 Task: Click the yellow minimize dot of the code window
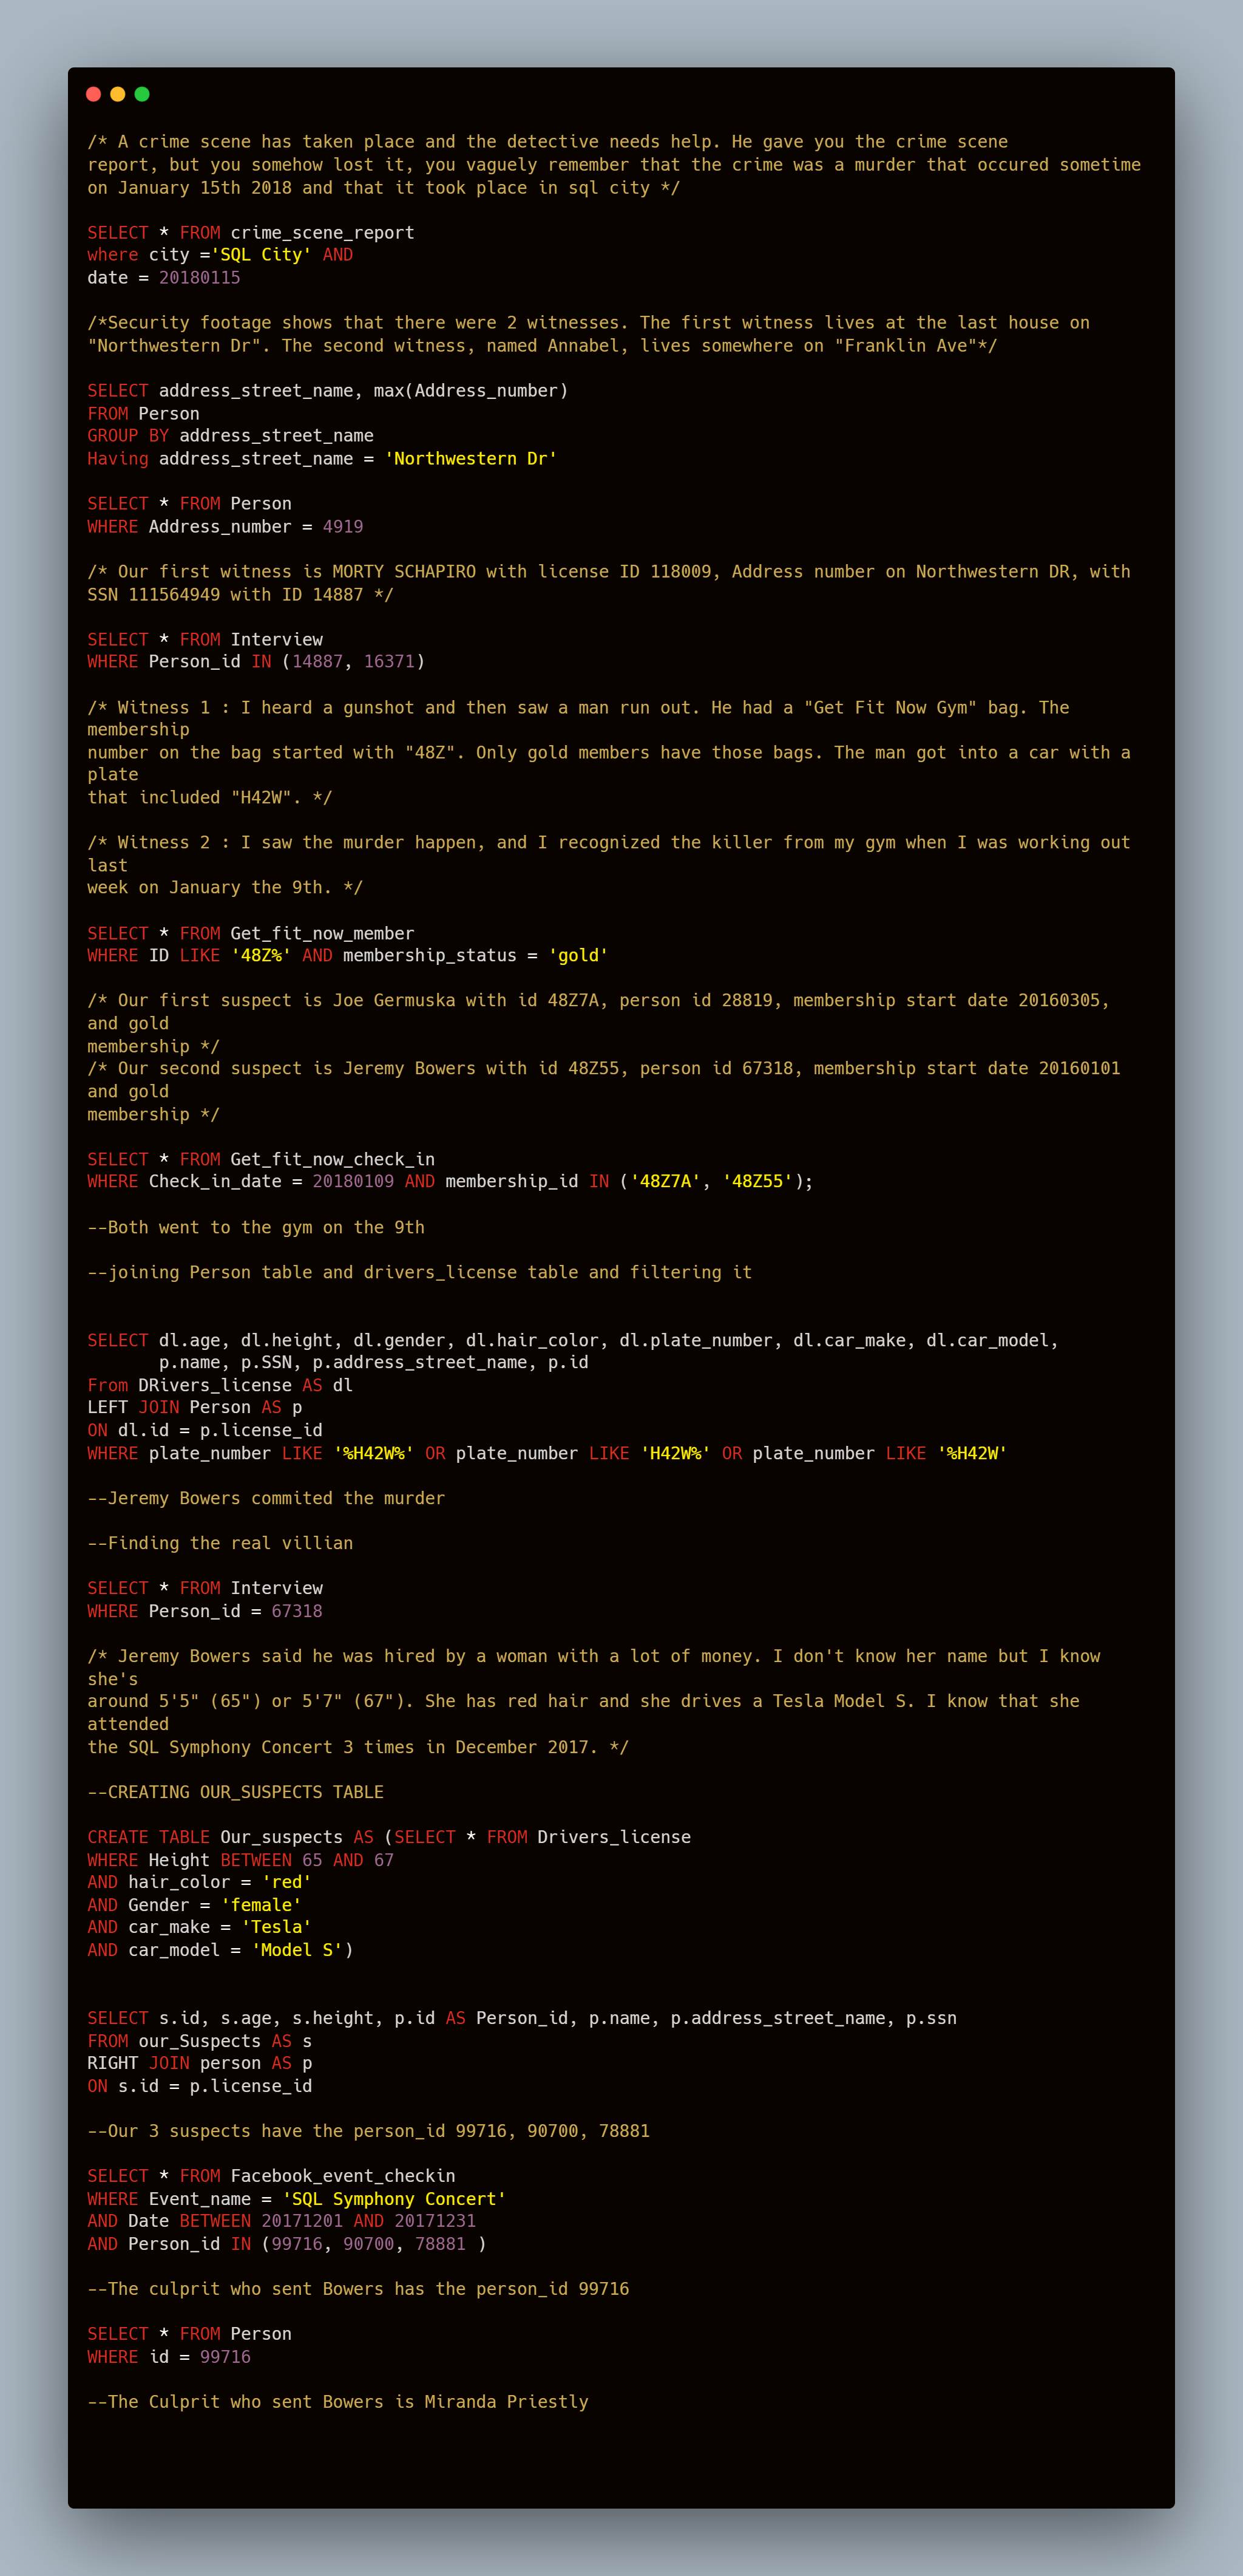pyautogui.click(x=118, y=94)
